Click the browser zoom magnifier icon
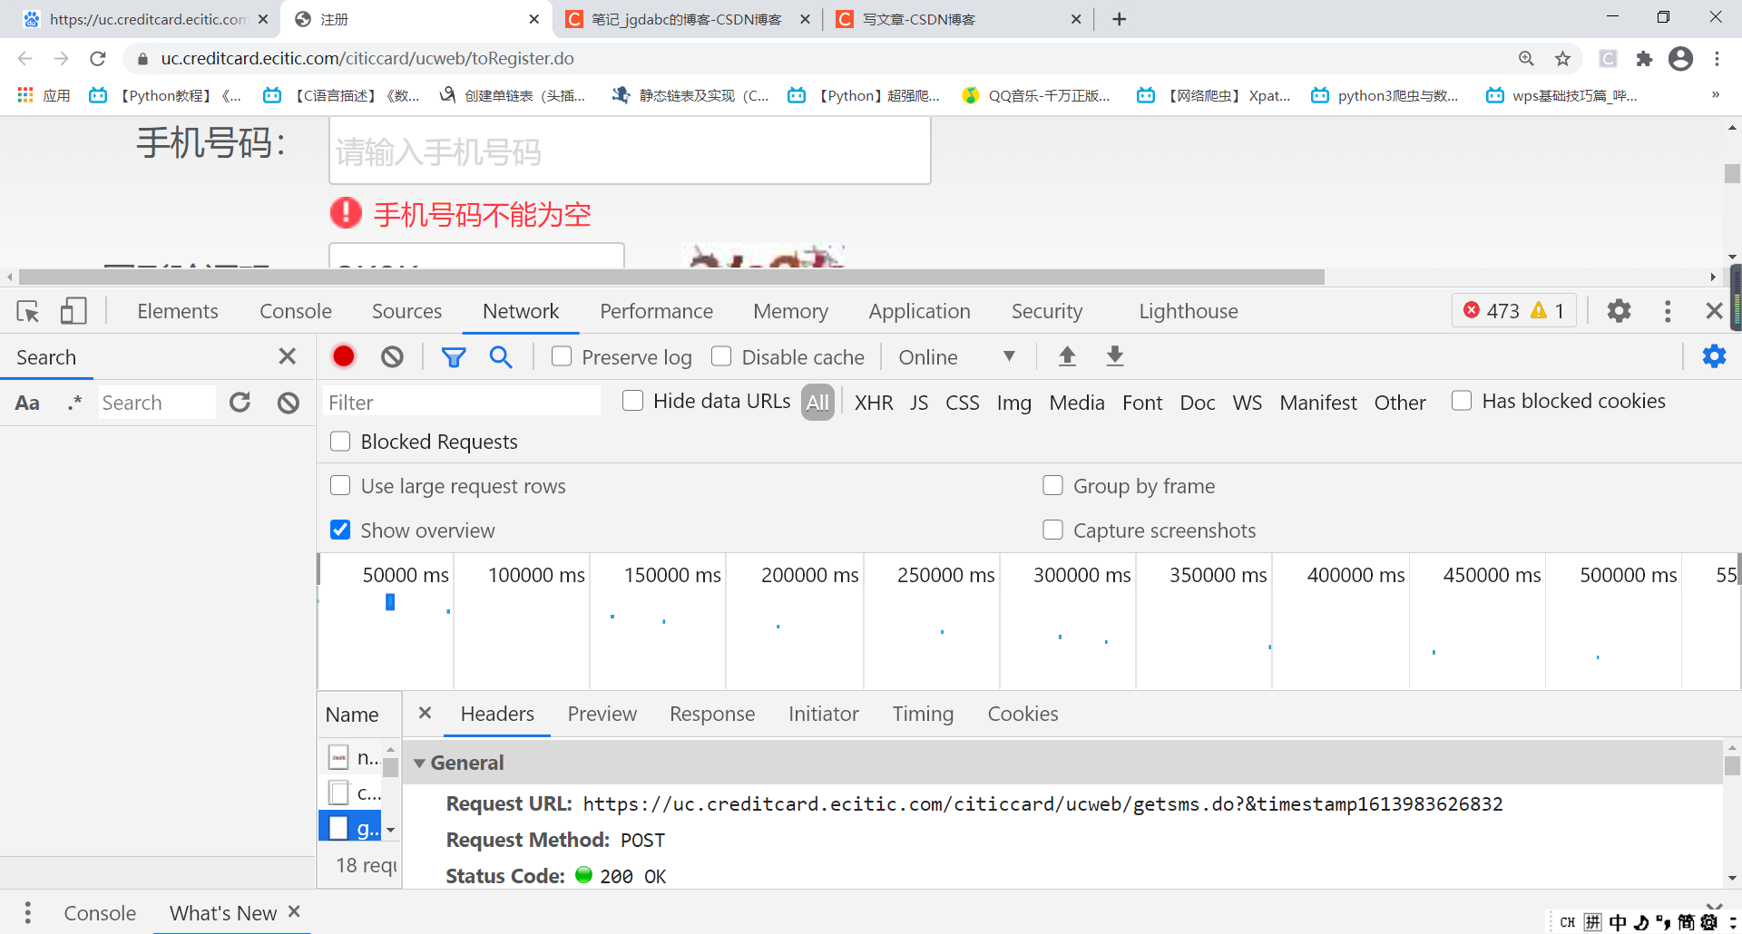This screenshot has height=934, width=1742. coord(1526,59)
